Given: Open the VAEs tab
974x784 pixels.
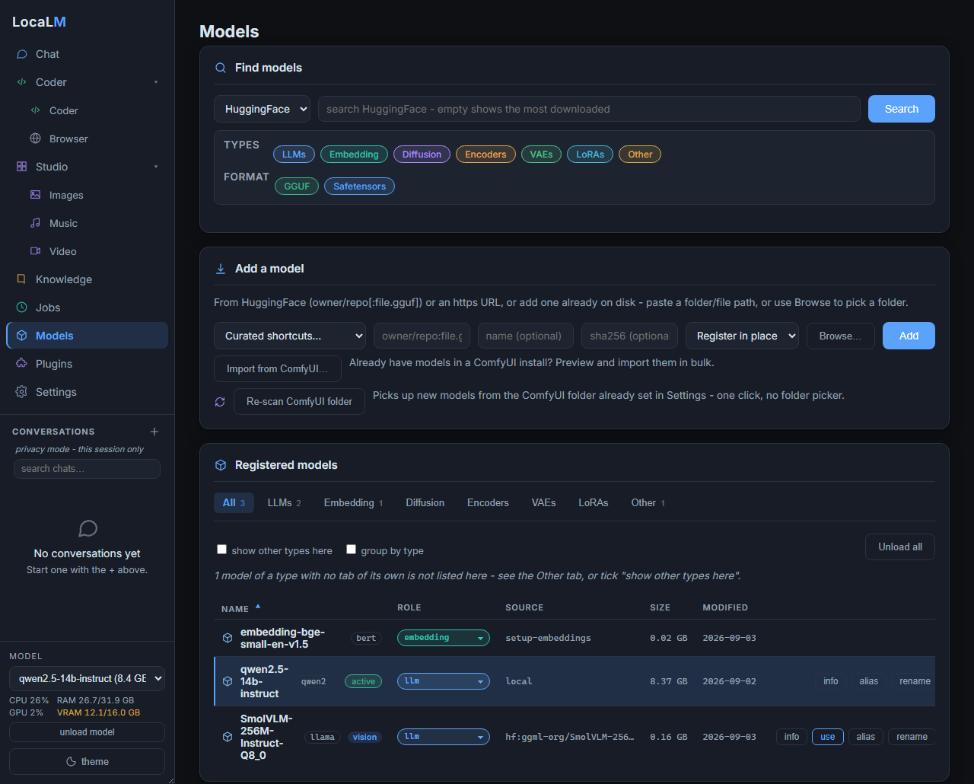Looking at the screenshot, I should [543, 503].
